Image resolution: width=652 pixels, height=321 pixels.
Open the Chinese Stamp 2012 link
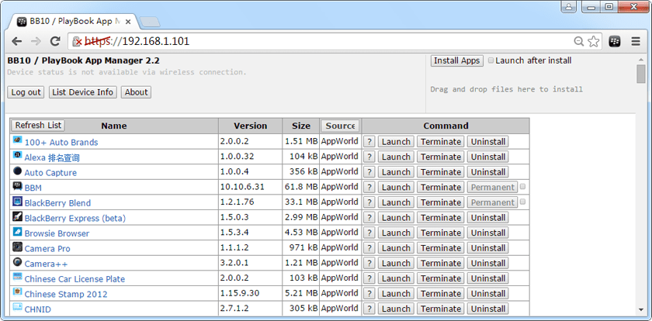(66, 294)
